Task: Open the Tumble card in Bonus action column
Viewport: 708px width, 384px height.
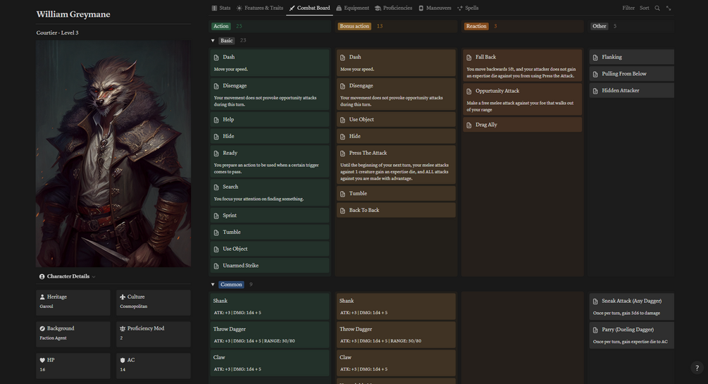Action: [x=396, y=193]
